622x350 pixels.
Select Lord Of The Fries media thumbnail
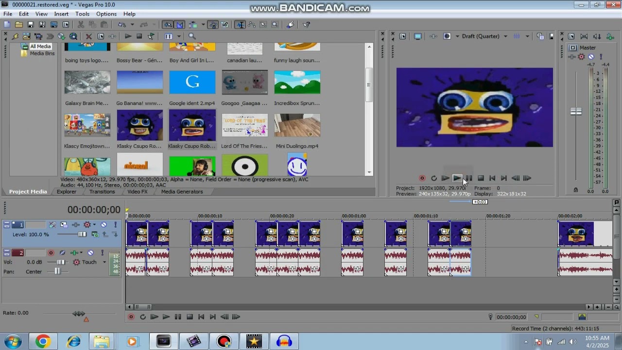tap(244, 125)
